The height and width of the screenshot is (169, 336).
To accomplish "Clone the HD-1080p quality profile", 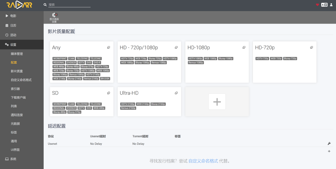I will (x=244, y=47).
